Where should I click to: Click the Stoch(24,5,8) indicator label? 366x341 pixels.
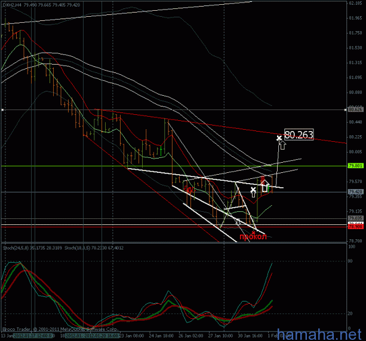(x=32, y=248)
